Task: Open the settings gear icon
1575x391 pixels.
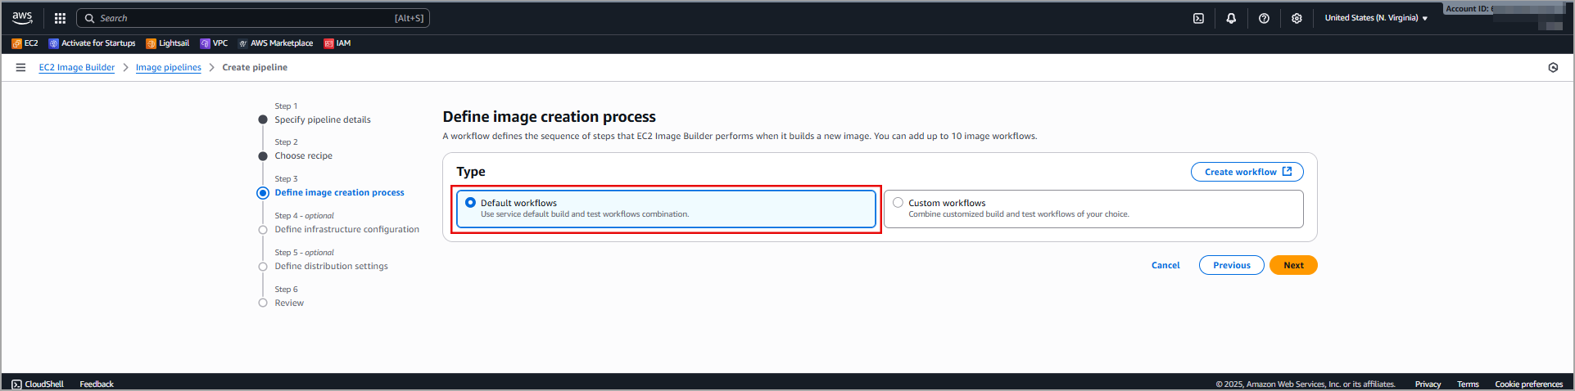Action: (x=1297, y=18)
